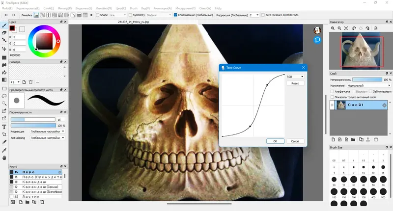Viewport: 393px width, 211px height.
Task: Confirm Tone Curve with OK
Action: coord(275,141)
